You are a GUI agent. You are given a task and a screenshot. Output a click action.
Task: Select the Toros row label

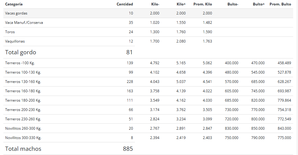[10, 32]
